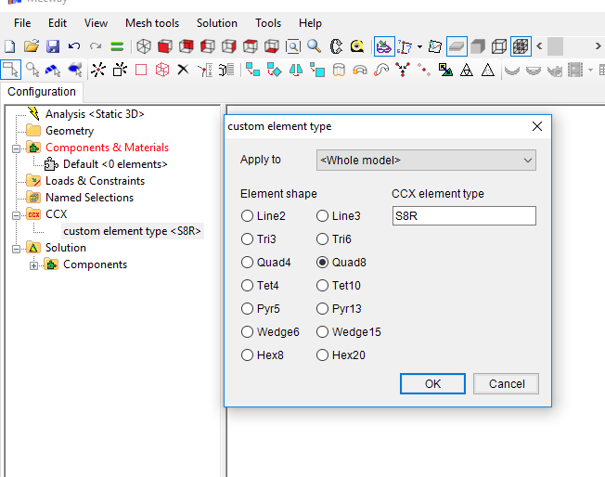Switch to isometric wireframe cube view

[144, 46]
